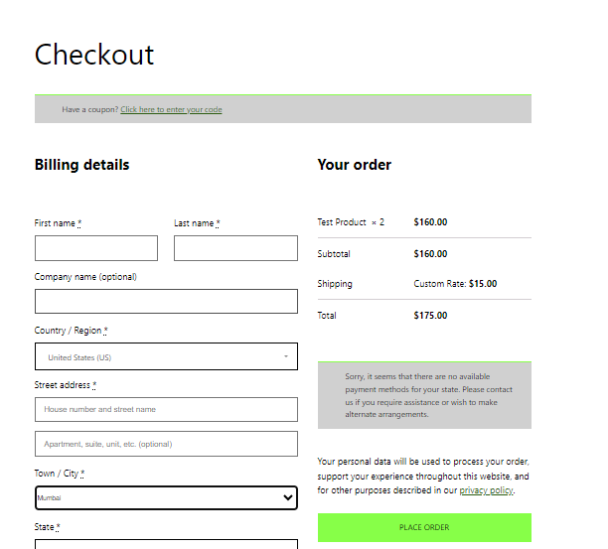Select the Test Product × 2 line
This screenshot has width=608, height=549.
[351, 222]
